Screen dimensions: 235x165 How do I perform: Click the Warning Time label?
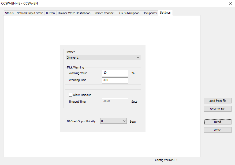pos(78,80)
